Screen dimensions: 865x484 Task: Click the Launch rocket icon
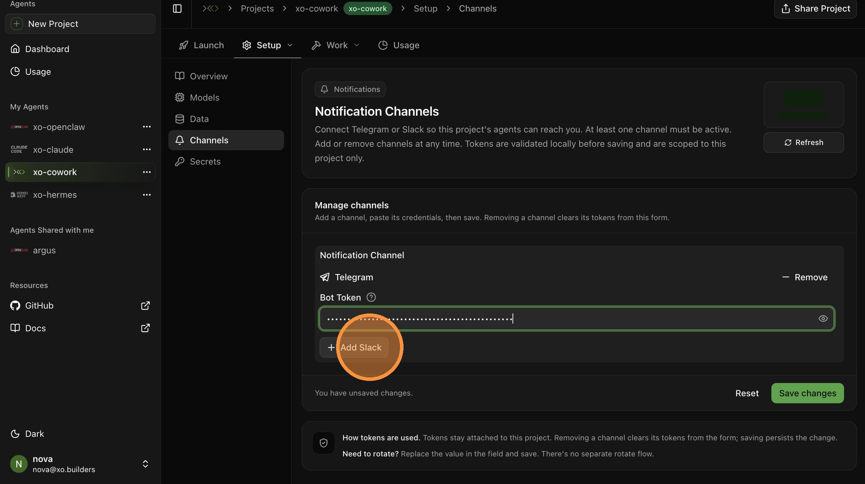coord(183,45)
